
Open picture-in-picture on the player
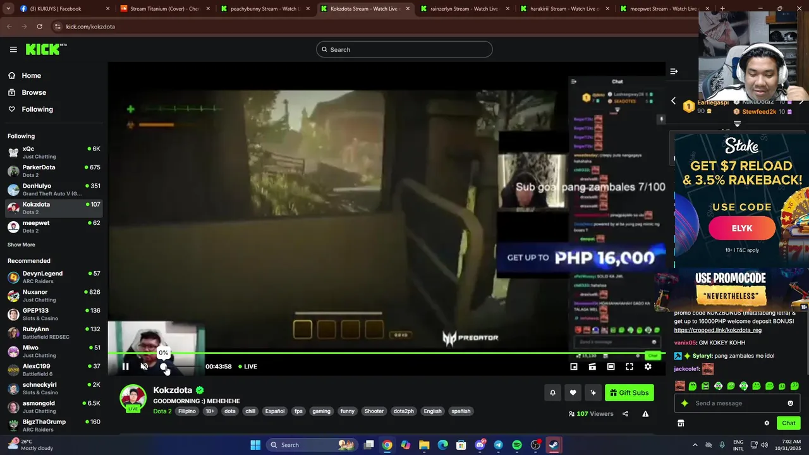[574, 367]
